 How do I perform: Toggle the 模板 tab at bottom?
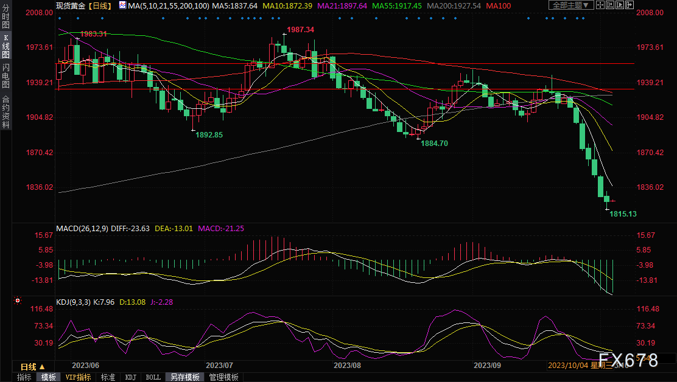click(49, 377)
